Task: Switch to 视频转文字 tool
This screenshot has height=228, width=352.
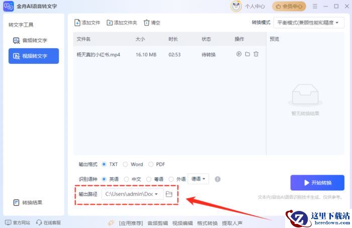Action: point(34,56)
